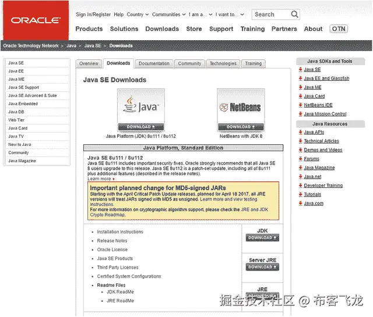Open the Solutions menu
Image resolution: width=373 pixels, height=317 pixels.
(x=124, y=29)
